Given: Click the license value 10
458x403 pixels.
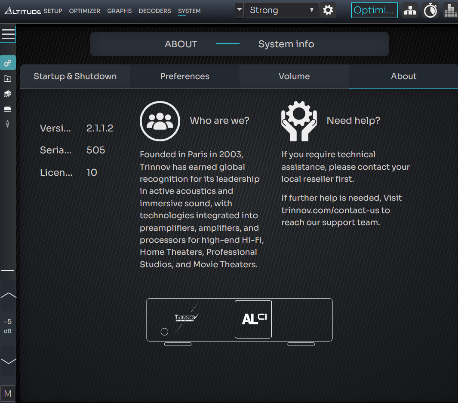Looking at the screenshot, I should coord(92,172).
